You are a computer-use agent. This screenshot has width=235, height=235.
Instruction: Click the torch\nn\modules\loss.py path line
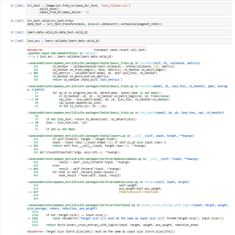(108, 182)
